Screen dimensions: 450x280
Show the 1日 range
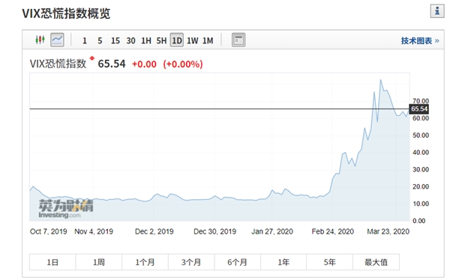point(52,262)
